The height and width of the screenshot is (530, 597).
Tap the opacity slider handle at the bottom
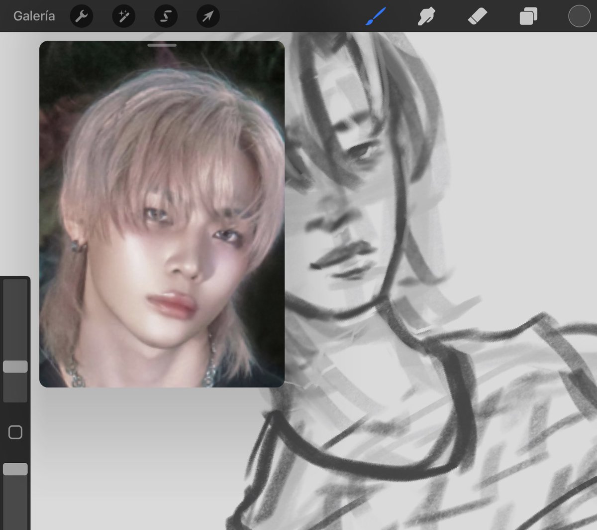pos(15,468)
